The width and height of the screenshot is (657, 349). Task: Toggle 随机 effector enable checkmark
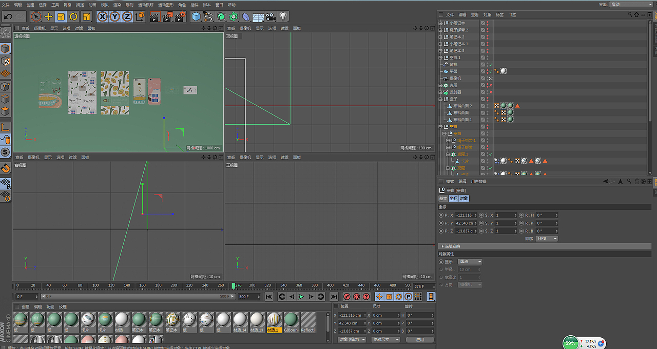coord(491,65)
